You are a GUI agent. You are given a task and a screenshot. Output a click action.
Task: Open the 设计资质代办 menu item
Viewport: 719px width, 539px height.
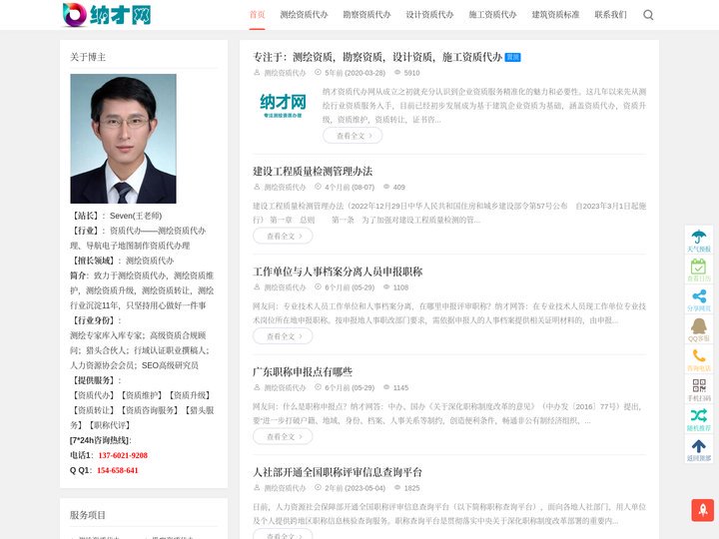click(429, 15)
